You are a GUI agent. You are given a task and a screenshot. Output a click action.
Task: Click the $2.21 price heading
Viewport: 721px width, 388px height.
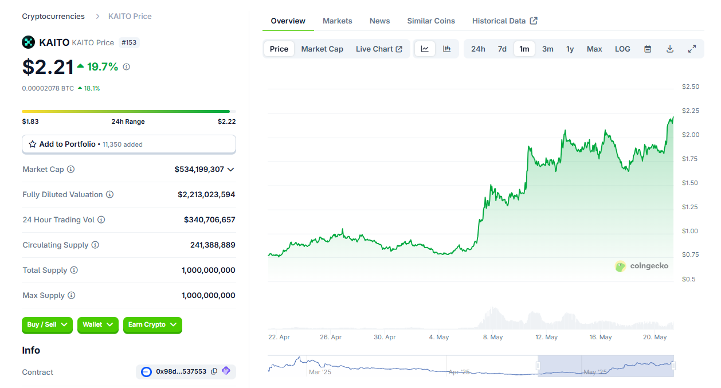(x=48, y=67)
